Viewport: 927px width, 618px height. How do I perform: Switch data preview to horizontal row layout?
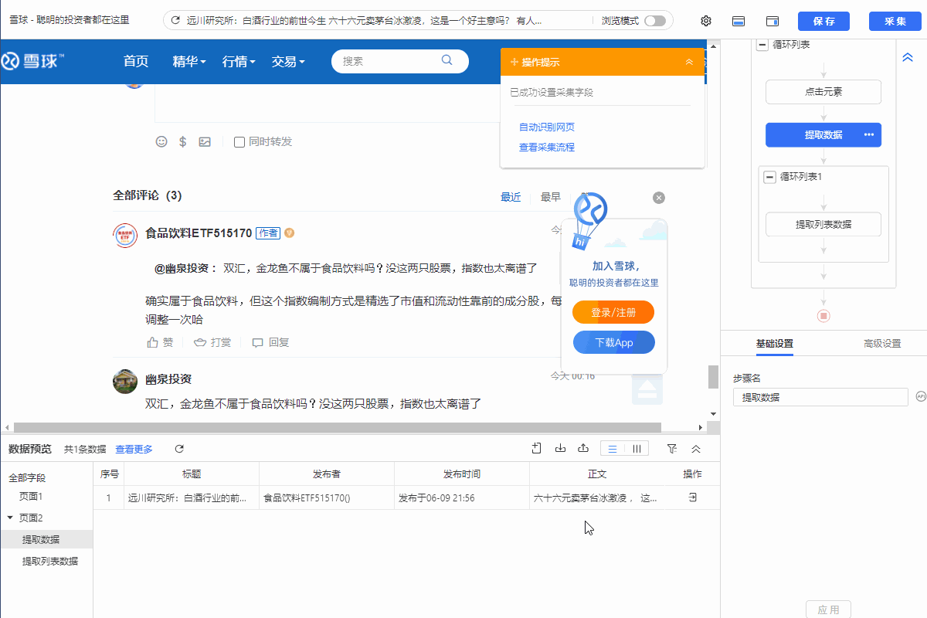click(x=613, y=449)
